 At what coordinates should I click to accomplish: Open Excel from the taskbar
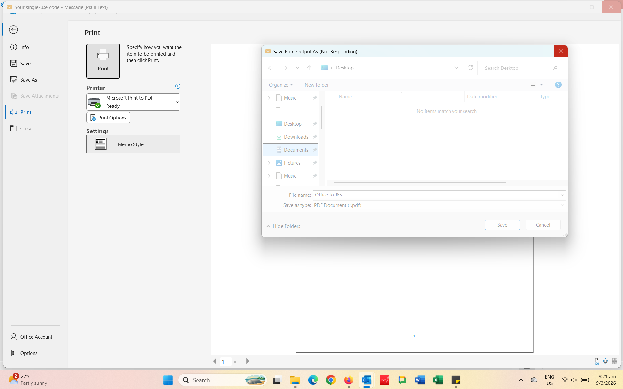coord(438,380)
